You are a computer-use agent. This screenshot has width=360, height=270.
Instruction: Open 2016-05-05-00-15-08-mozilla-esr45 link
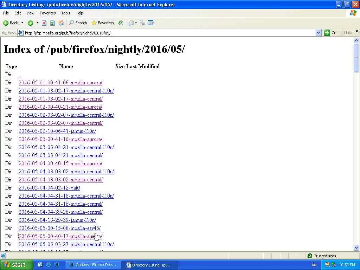point(59,228)
